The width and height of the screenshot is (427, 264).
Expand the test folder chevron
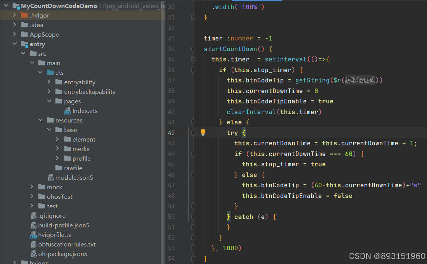32,206
